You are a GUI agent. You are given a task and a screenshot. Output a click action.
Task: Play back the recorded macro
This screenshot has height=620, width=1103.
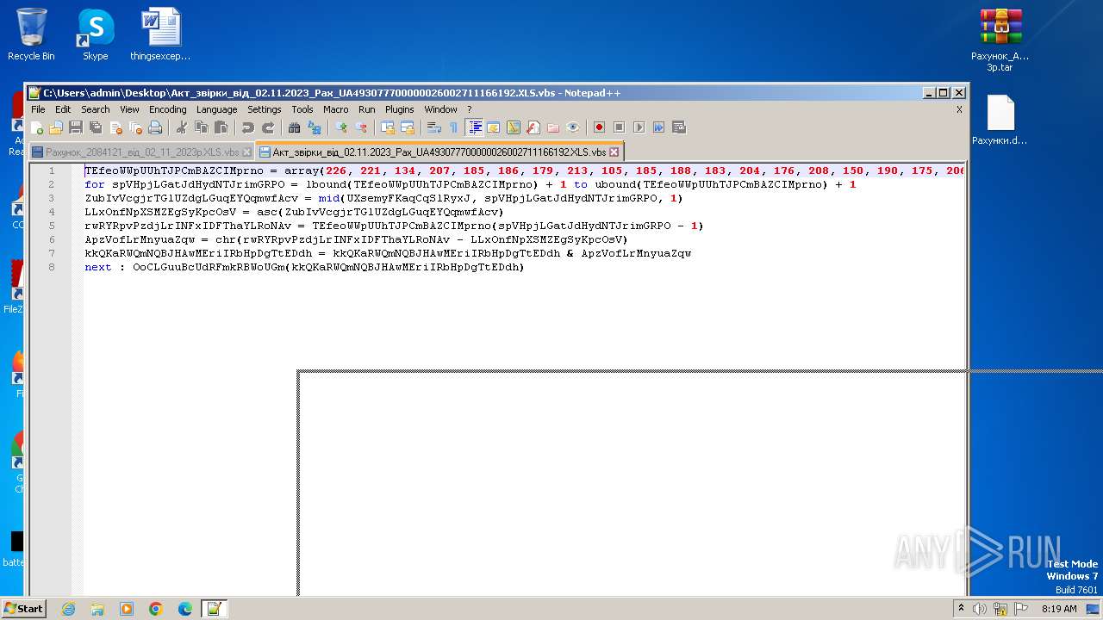pos(639,127)
